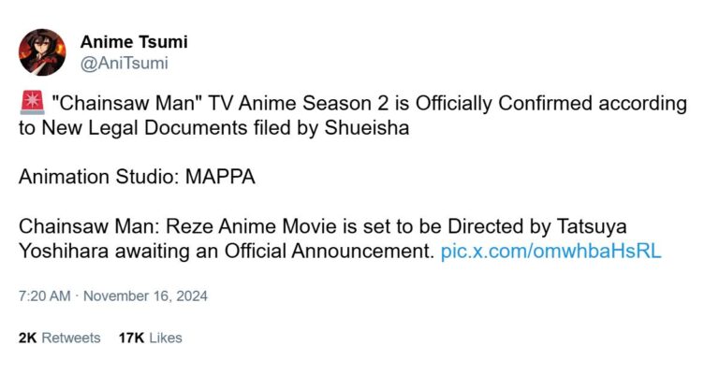The height and width of the screenshot is (375, 719).
Task: Open the Retweets list label
Action: click(71, 338)
